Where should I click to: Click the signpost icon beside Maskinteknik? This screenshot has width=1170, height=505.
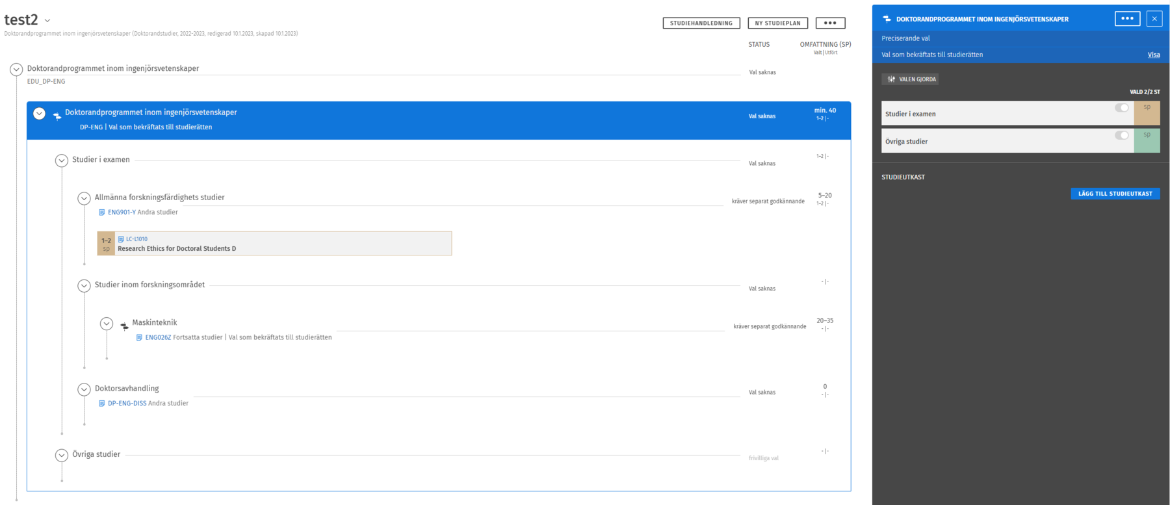[x=124, y=326]
